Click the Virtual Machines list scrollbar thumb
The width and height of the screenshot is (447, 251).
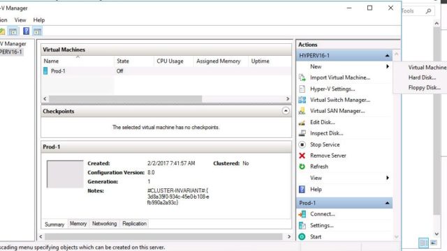pyautogui.click(x=126, y=99)
